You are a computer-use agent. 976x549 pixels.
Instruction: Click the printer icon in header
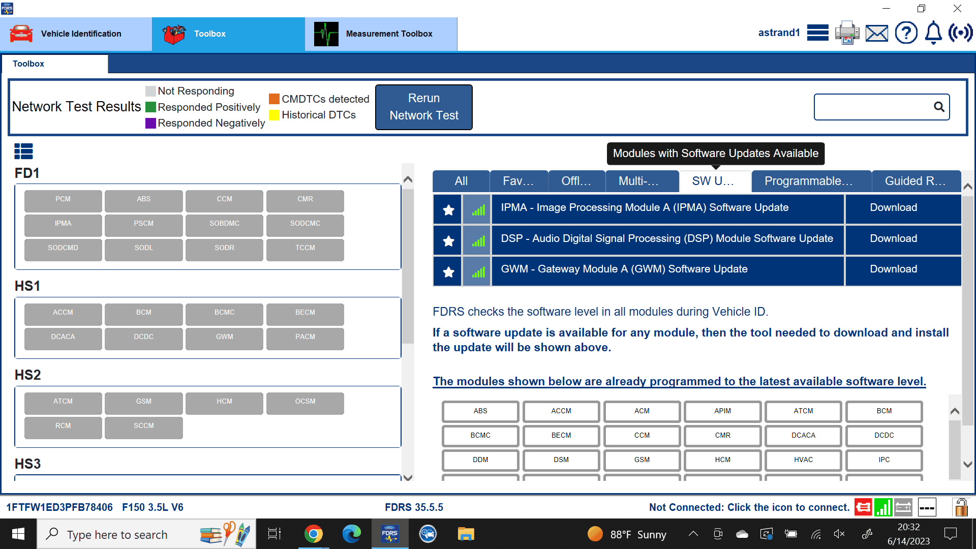847,33
